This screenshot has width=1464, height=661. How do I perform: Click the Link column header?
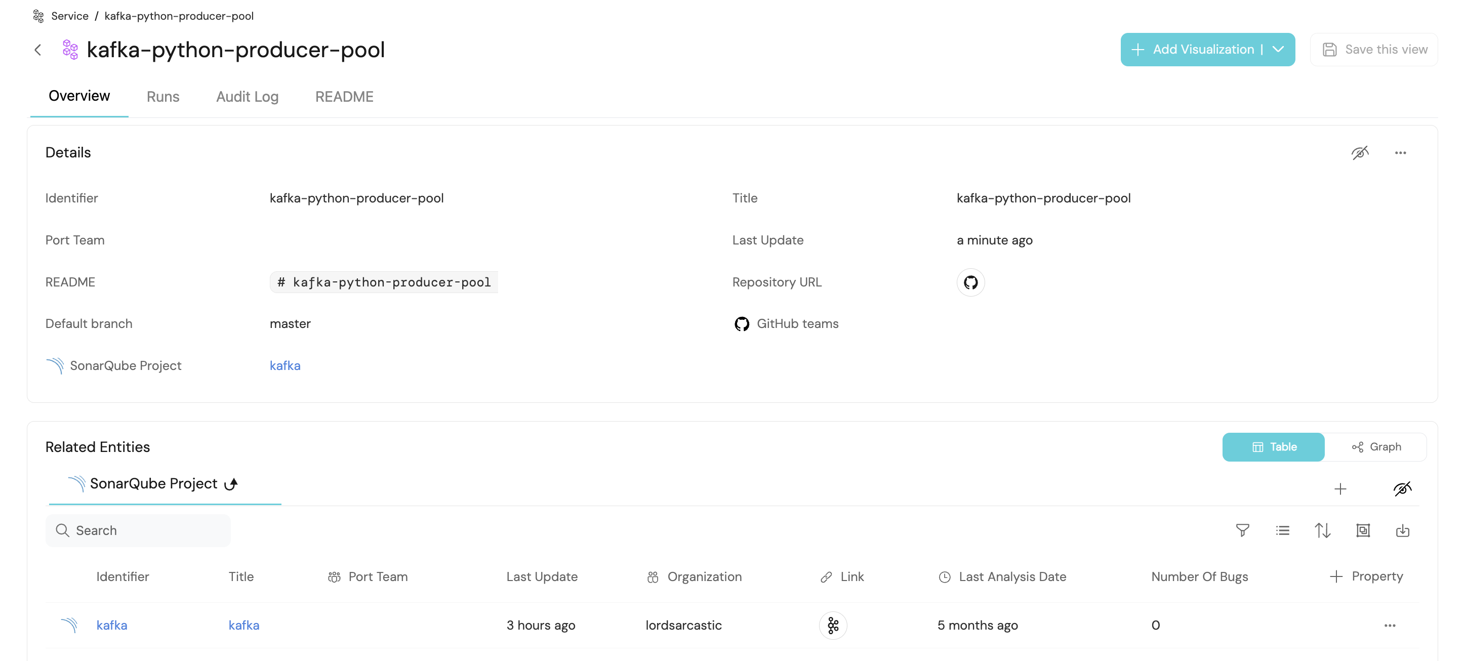click(842, 577)
